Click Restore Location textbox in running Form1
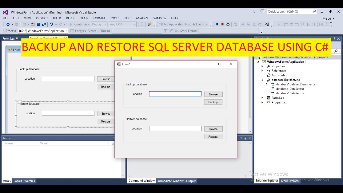This screenshot has width=343, height=193. pos(175,129)
